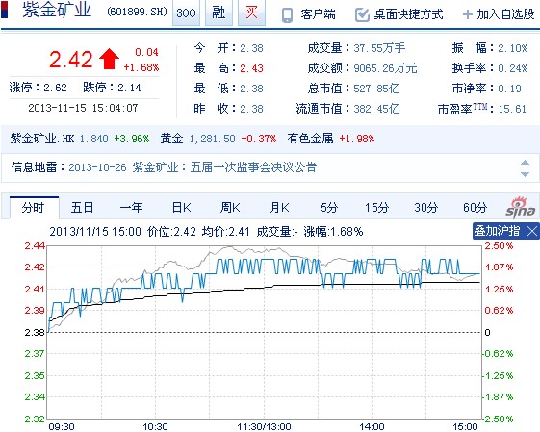Screen dimensions: 540x432
Task: Show previous 信息地雷 news with up arrow
Action: point(525,163)
